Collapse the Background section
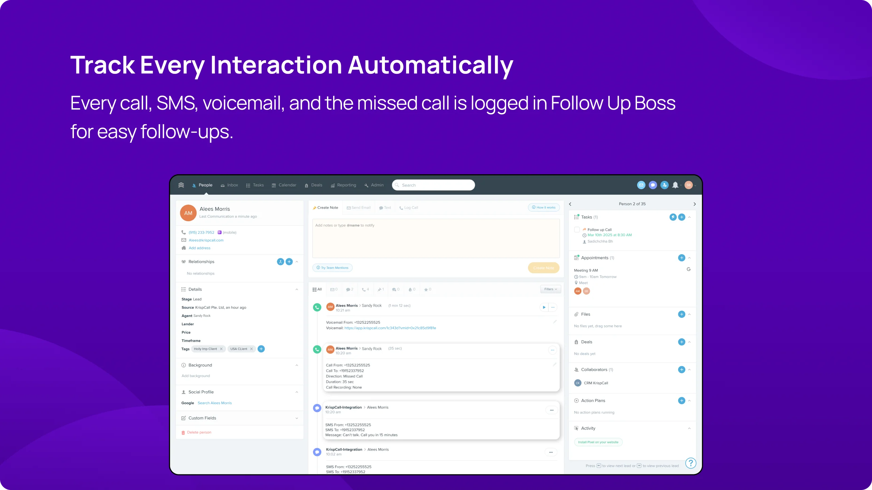The height and width of the screenshot is (490, 872). [x=297, y=365]
